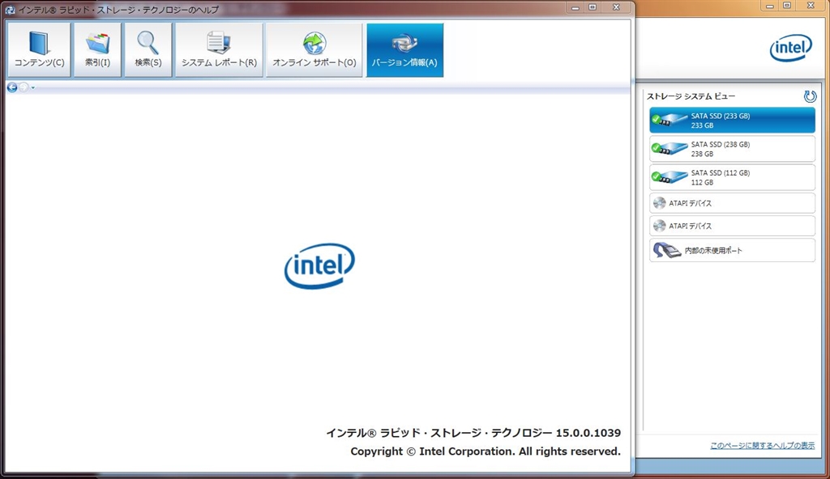Open the このページに関するヘルプの表示 link
This screenshot has width=830, height=479.
tap(762, 446)
